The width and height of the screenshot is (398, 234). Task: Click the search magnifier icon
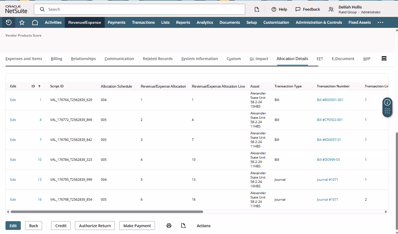(x=42, y=9)
